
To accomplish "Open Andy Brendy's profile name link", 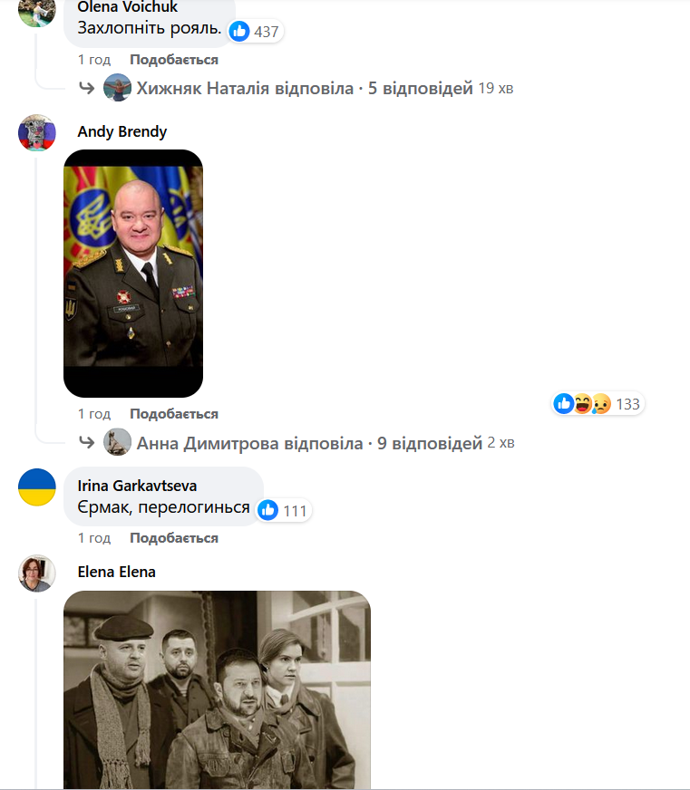I will point(122,131).
